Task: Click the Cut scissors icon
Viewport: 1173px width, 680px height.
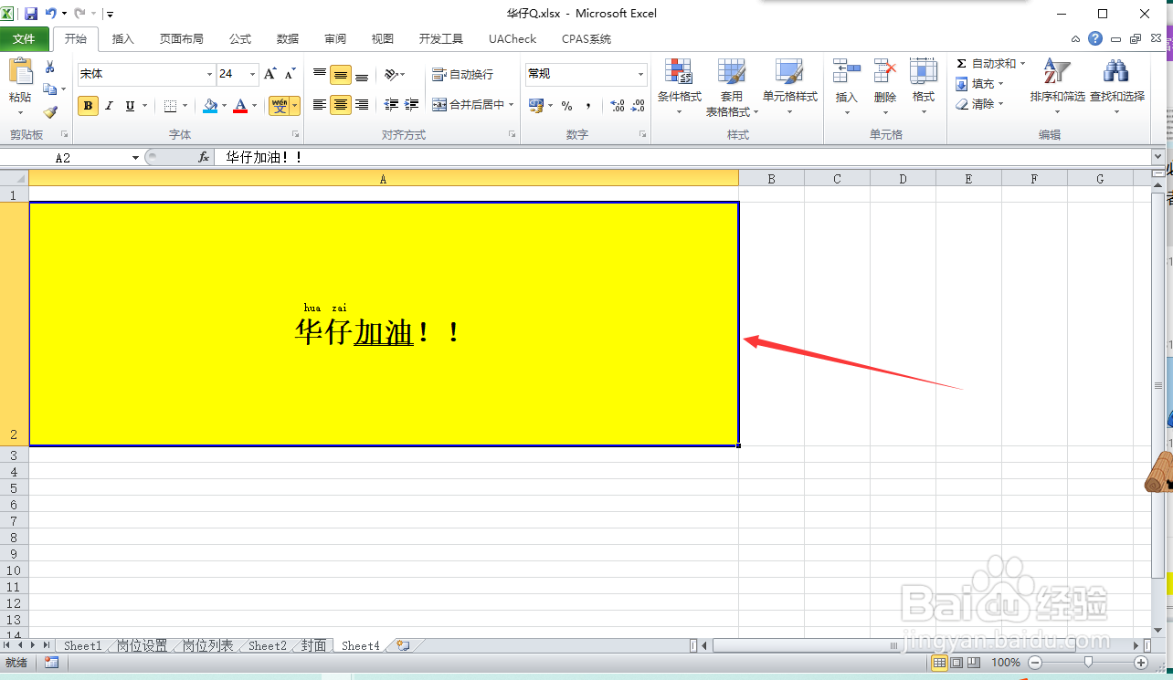Action: tap(50, 67)
